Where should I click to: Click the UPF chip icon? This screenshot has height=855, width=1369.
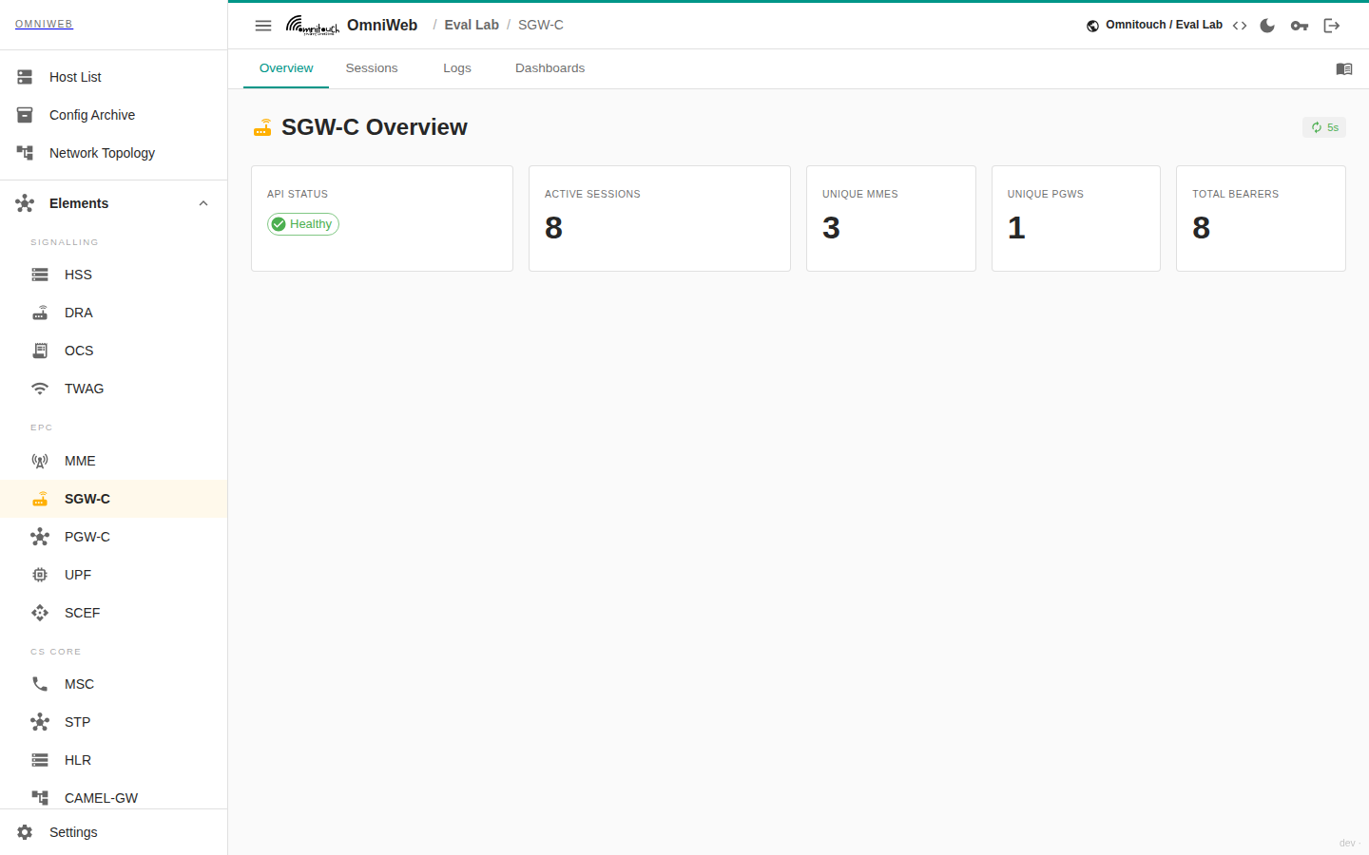pyautogui.click(x=40, y=575)
